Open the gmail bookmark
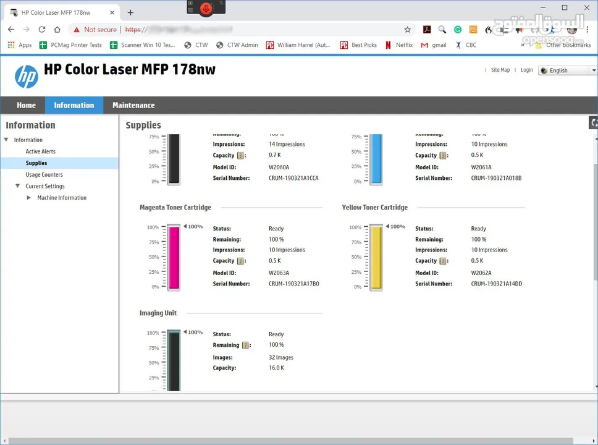Image resolution: width=598 pixels, height=445 pixels. click(x=434, y=45)
